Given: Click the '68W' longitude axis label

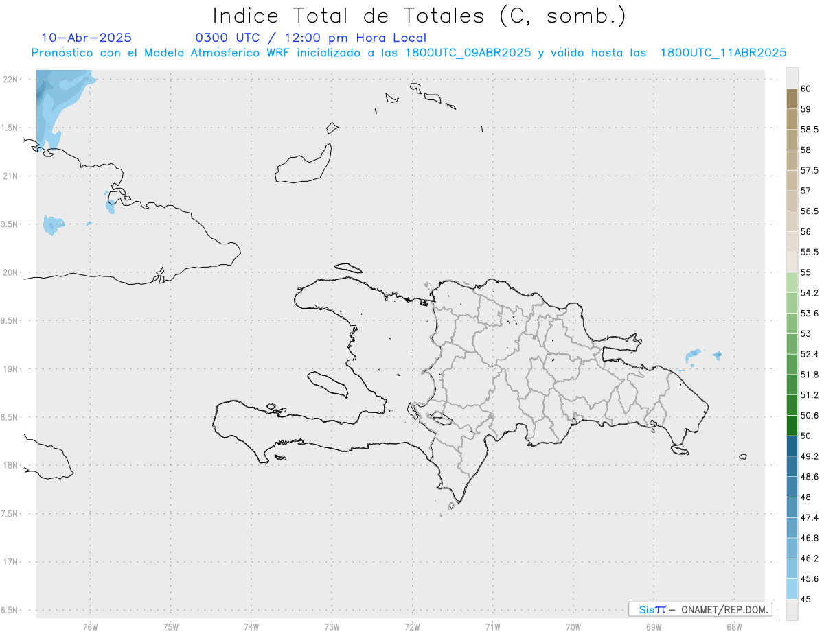Looking at the screenshot, I should point(733,626).
